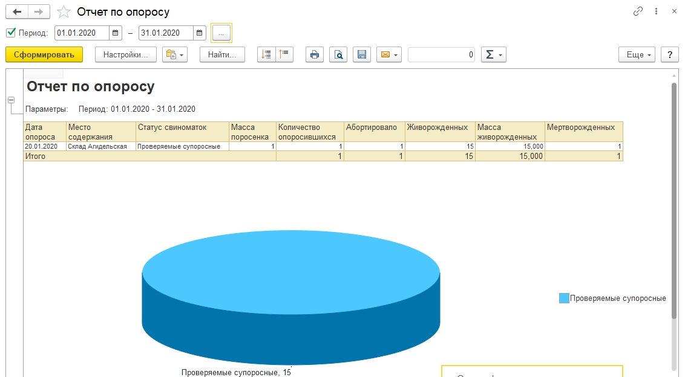Image resolution: width=685 pixels, height=377 pixels.
Task: Click chart data label Проверяемые супоросные, 15
Action: (x=236, y=372)
